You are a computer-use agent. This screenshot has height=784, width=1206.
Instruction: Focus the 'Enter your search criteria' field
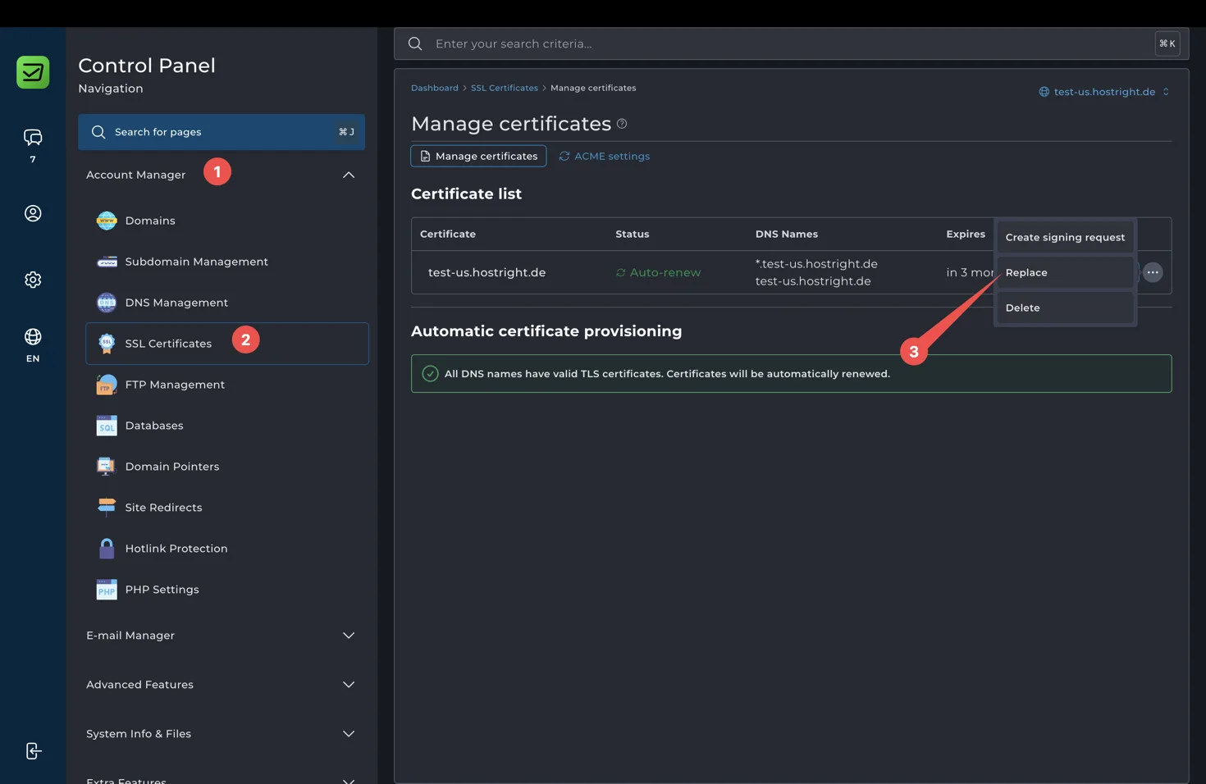pyautogui.click(x=791, y=43)
